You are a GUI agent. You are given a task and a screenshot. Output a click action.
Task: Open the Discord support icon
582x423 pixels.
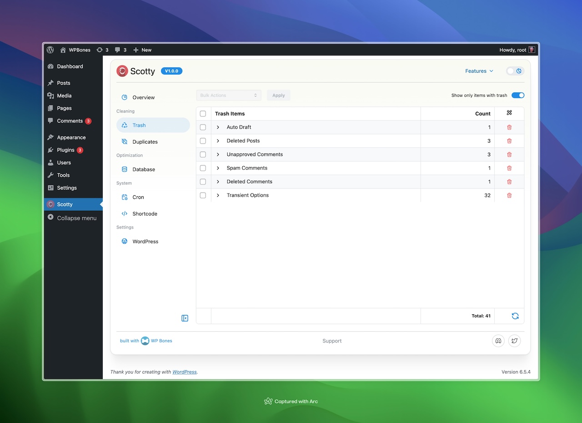(x=498, y=341)
